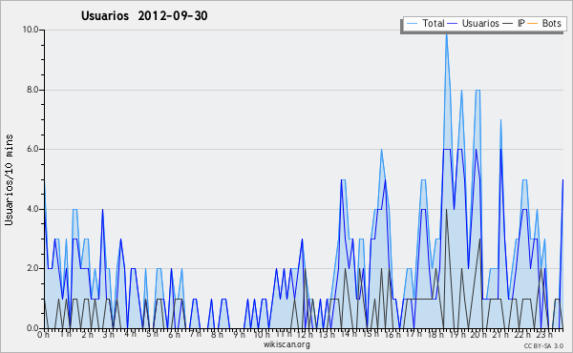Click the '9 h' x-axis label
Viewport: 573px width, 353px height.
239,335
